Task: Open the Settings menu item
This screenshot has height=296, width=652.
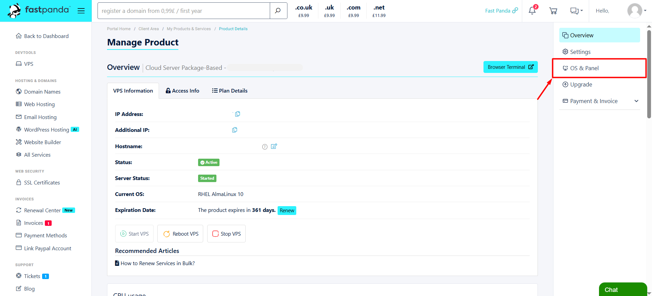Action: 600,52
